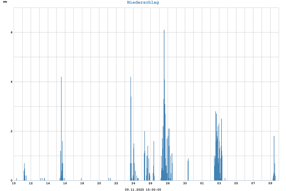Click the y-axis label 4
The image size is (286, 191).
tap(11, 82)
